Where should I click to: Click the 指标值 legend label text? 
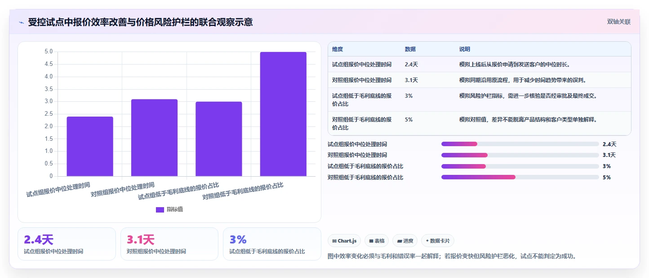(x=175, y=209)
